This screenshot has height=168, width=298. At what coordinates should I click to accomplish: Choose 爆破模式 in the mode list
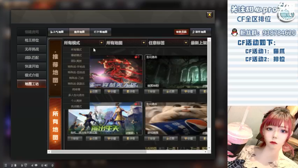76,55
